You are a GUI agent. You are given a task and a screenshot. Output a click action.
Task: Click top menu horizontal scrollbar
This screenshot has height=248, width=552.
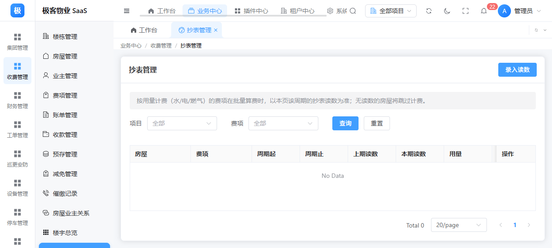pos(233,16)
